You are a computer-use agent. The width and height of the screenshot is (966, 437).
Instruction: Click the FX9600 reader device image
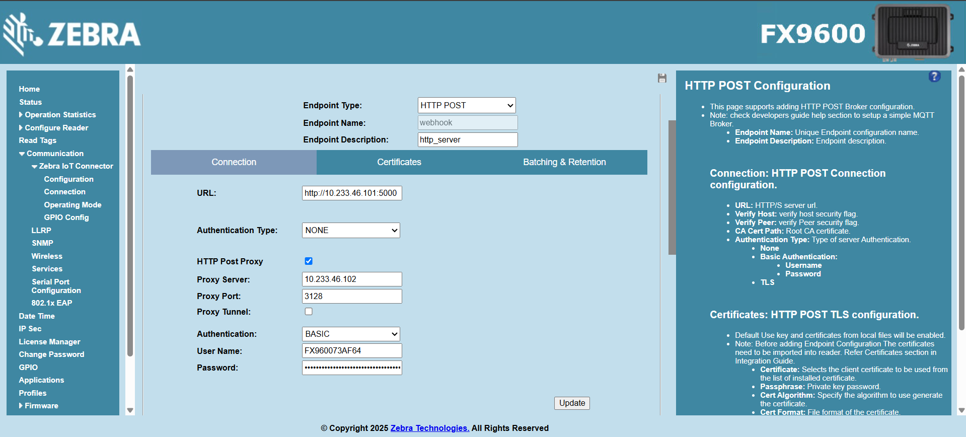pos(912,32)
